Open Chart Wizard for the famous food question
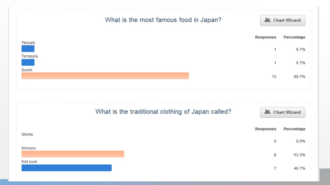Screen dimensions: 330x185 tap(283, 20)
